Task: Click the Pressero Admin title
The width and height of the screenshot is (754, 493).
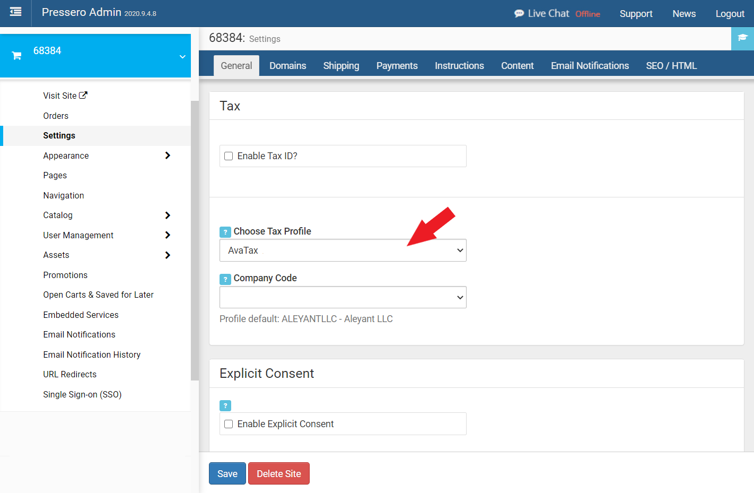Action: pyautogui.click(x=82, y=12)
